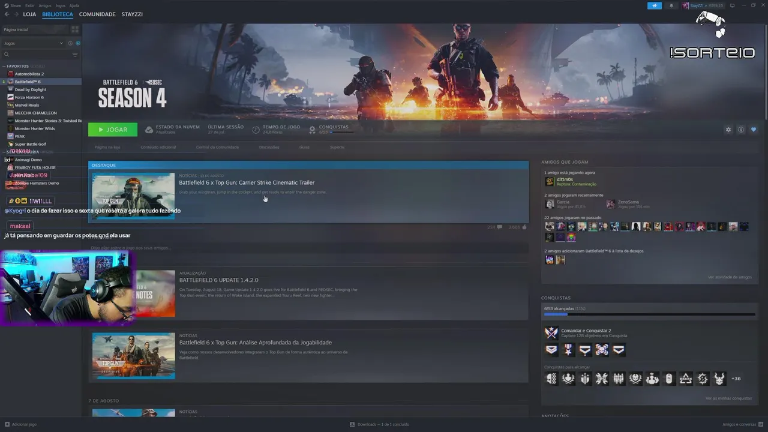768x432 pixels.
Task: Launch Big Picture mode from monitor icon
Action: click(732, 5)
